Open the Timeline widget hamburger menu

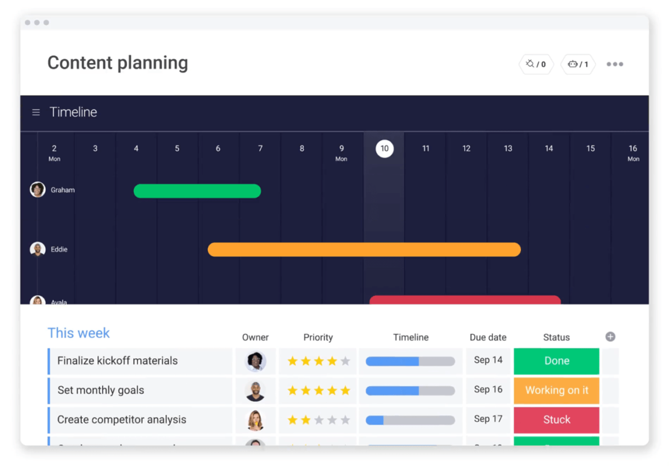(x=36, y=112)
